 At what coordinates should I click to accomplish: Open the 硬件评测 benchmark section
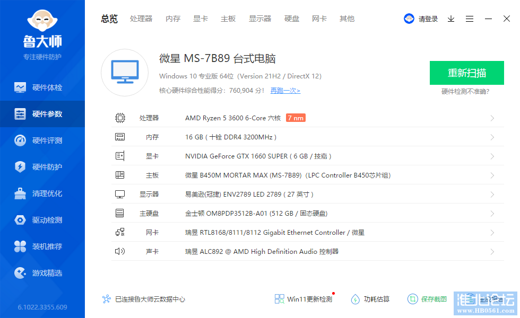coord(42,140)
